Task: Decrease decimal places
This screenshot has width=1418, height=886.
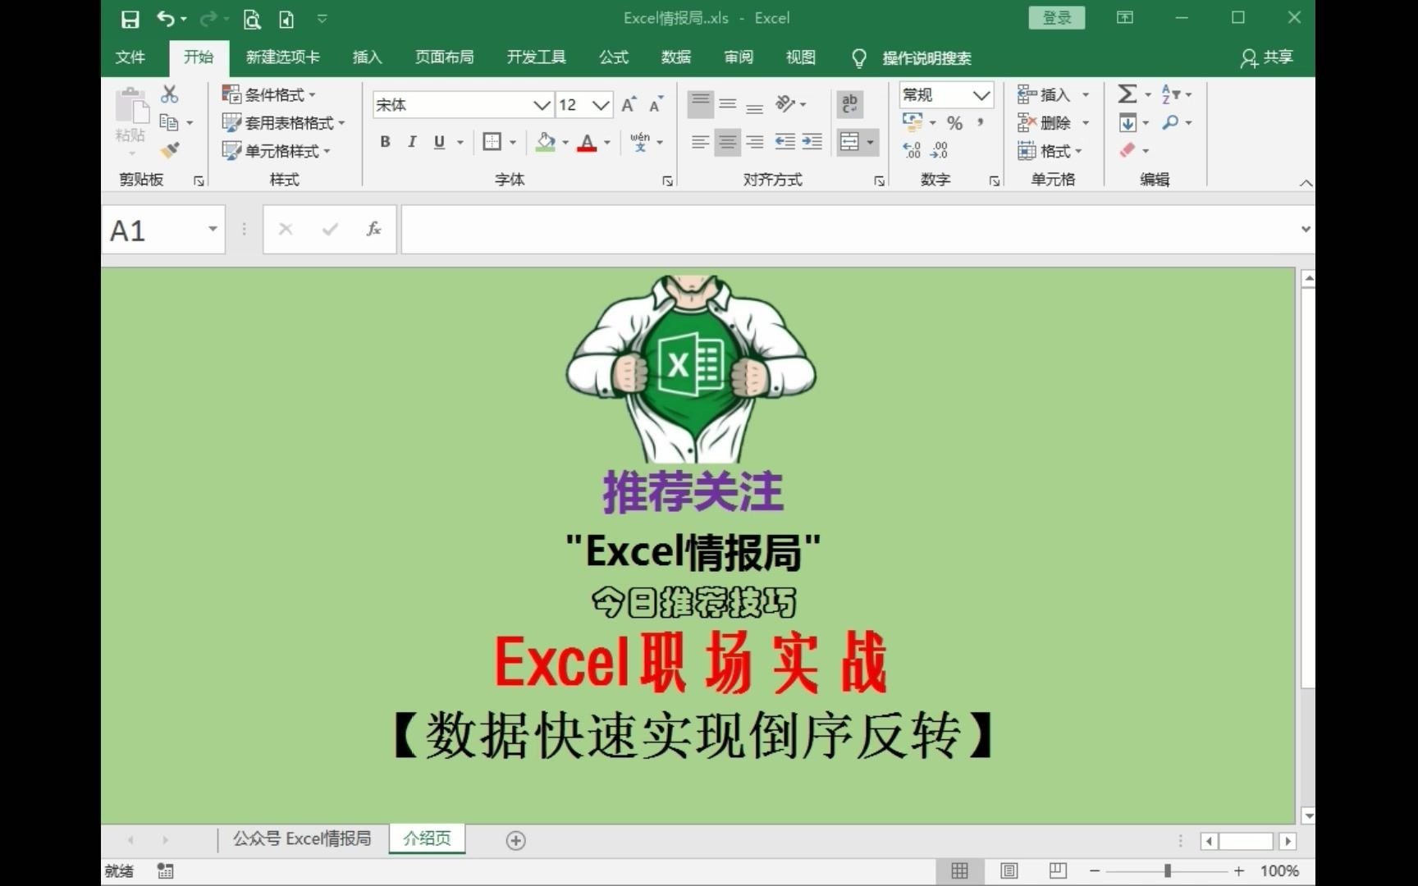Action: tap(940, 150)
